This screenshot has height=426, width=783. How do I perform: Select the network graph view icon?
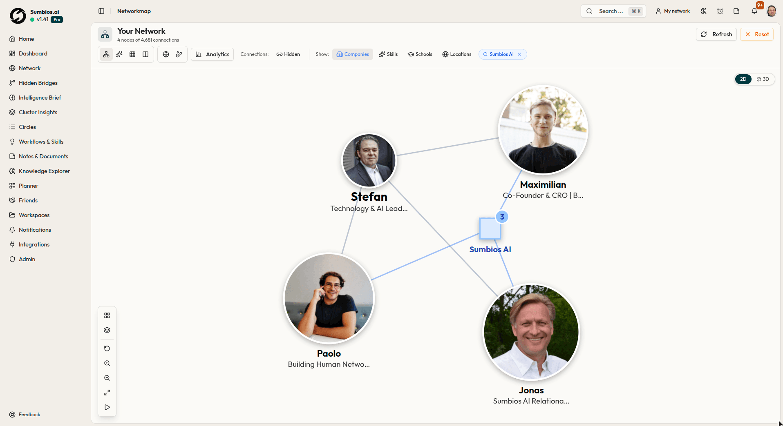click(x=106, y=54)
